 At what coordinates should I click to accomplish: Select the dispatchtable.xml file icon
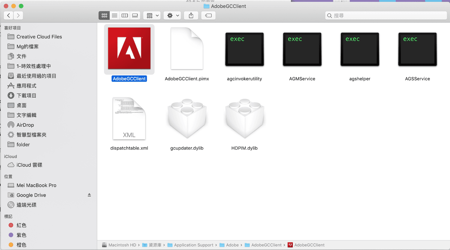pyautogui.click(x=129, y=119)
